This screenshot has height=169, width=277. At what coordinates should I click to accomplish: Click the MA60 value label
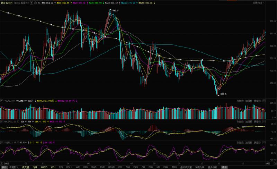[x=111, y=3]
